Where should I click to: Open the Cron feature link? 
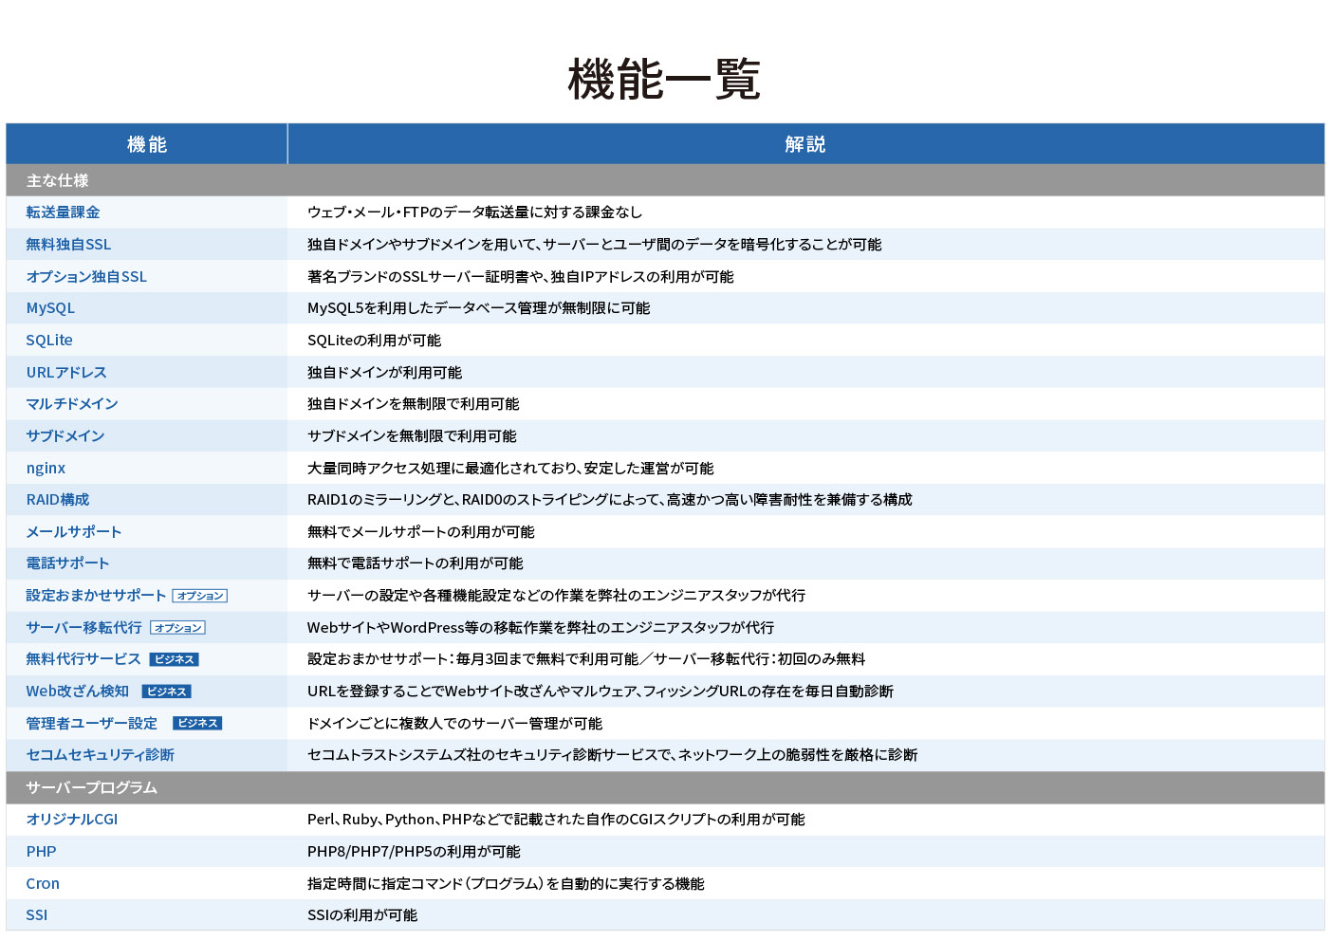(43, 884)
